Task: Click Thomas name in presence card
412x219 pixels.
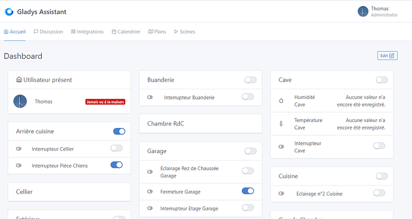Action: tap(44, 102)
